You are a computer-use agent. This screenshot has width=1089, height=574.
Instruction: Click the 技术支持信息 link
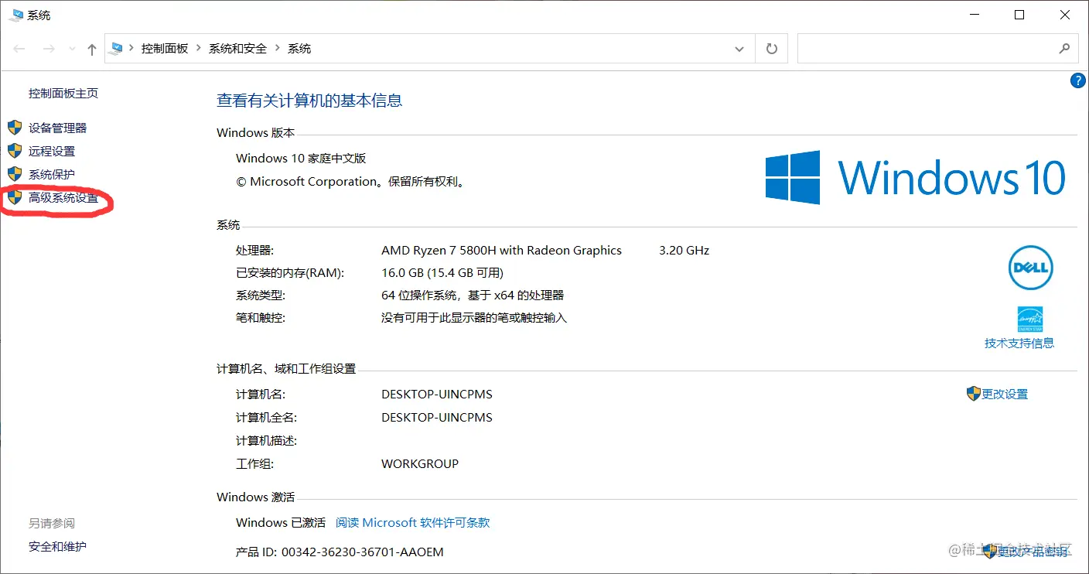(1019, 343)
